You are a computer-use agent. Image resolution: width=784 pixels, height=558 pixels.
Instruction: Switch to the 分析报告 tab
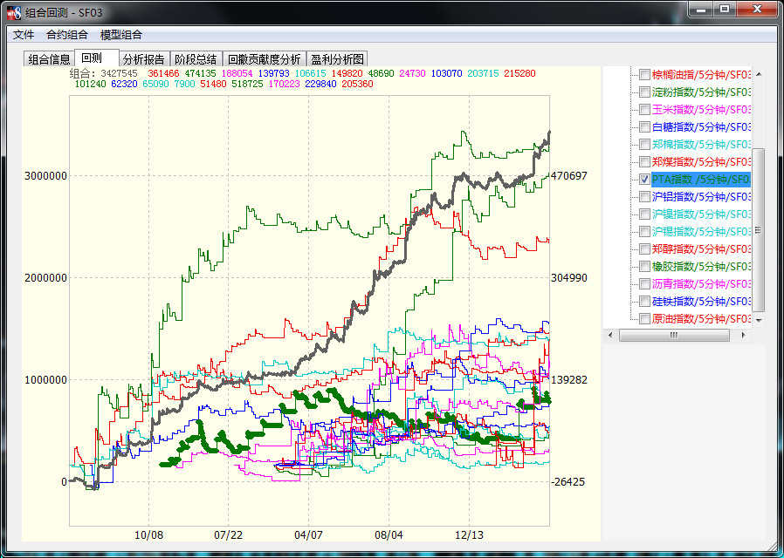point(144,59)
